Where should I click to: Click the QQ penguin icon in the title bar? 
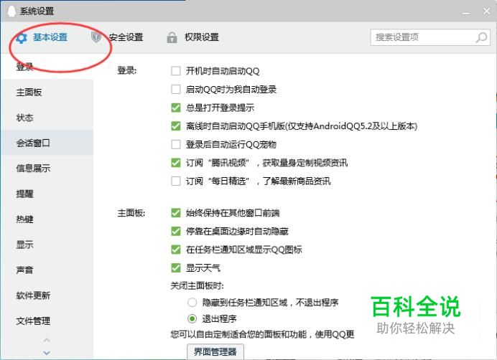tap(11, 11)
